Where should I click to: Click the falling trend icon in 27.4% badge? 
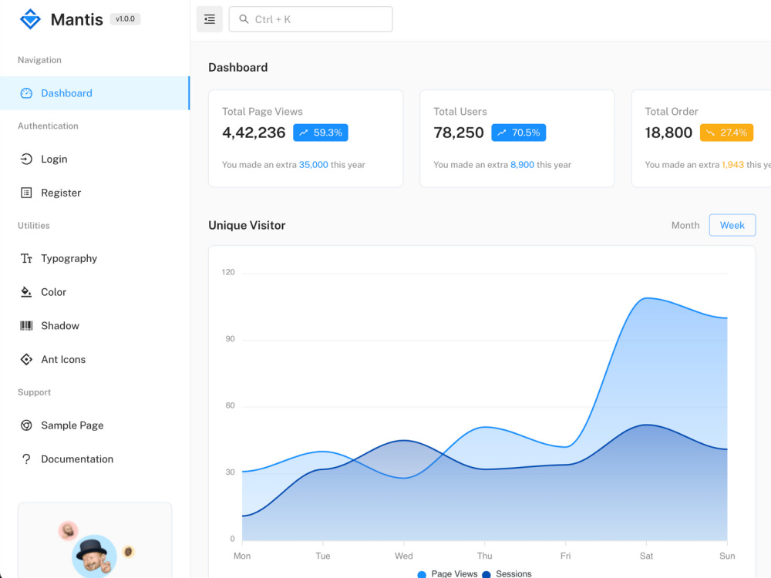point(710,133)
